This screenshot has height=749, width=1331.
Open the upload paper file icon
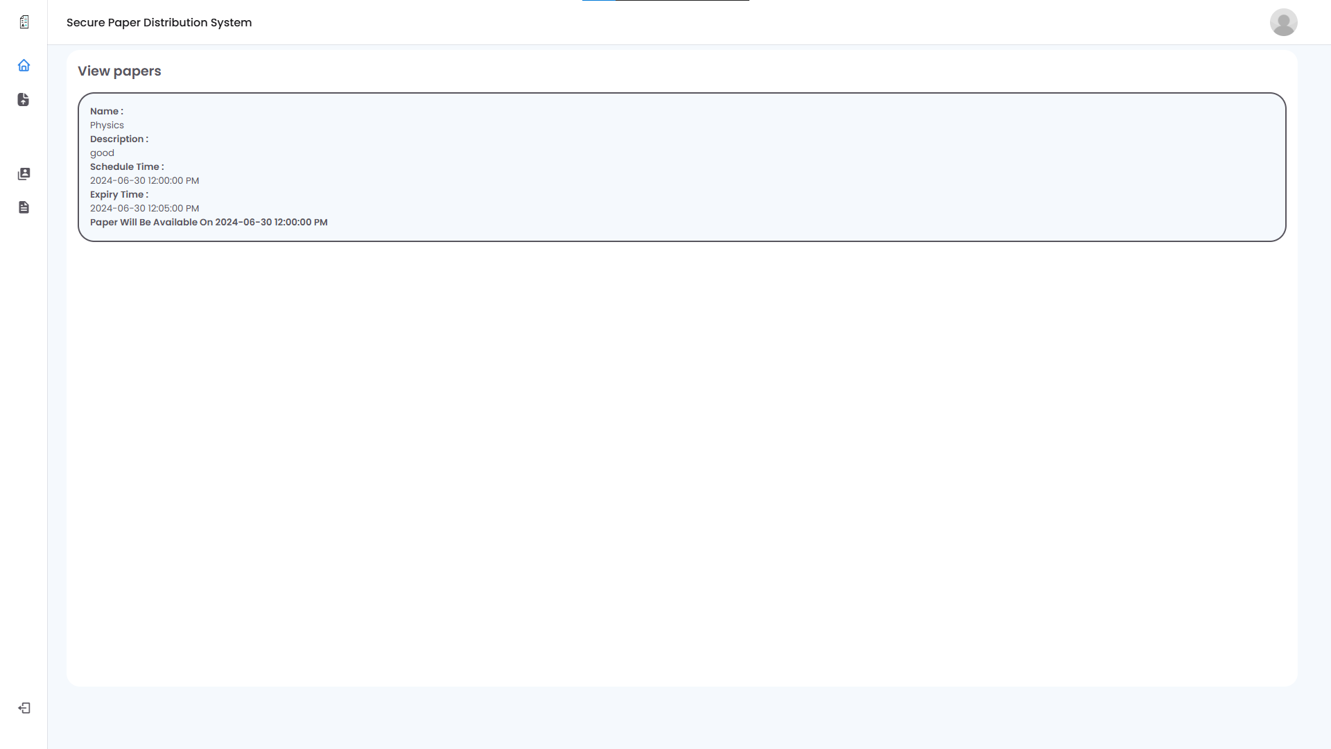24,100
